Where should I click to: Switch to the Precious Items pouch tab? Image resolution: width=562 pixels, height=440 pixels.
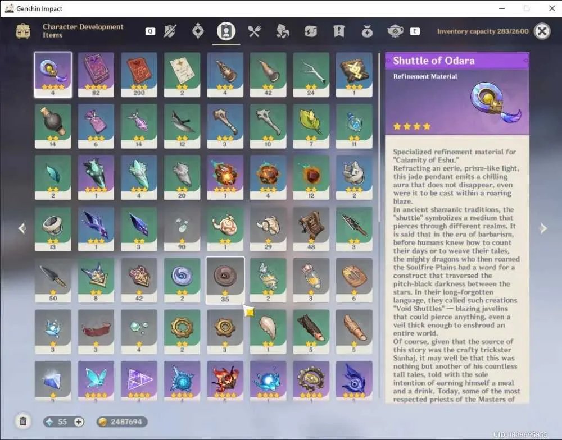tap(367, 31)
